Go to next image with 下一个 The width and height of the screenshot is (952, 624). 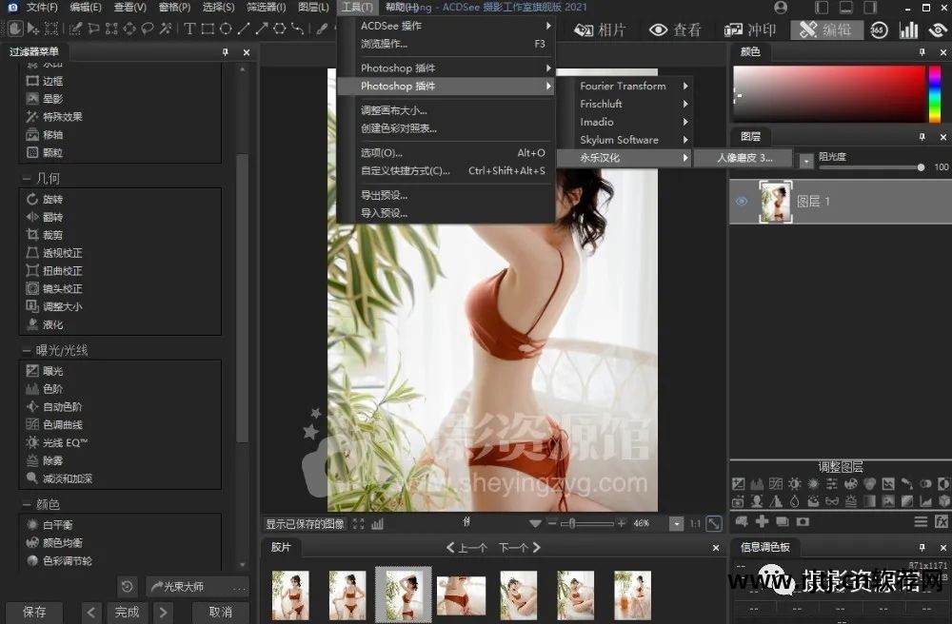[x=519, y=547]
